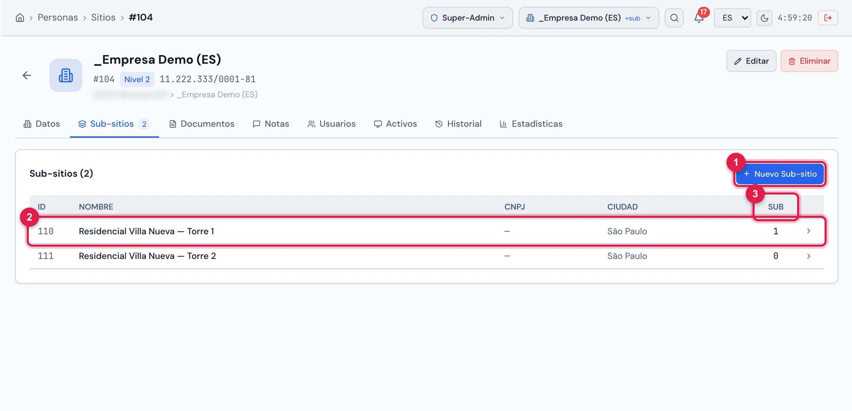Click the blue building site icon
Screen dimensions: 852x411
coord(66,75)
